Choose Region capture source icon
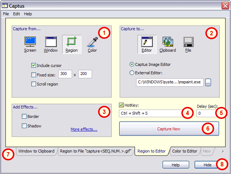The width and height of the screenshot is (231, 174). [71, 42]
